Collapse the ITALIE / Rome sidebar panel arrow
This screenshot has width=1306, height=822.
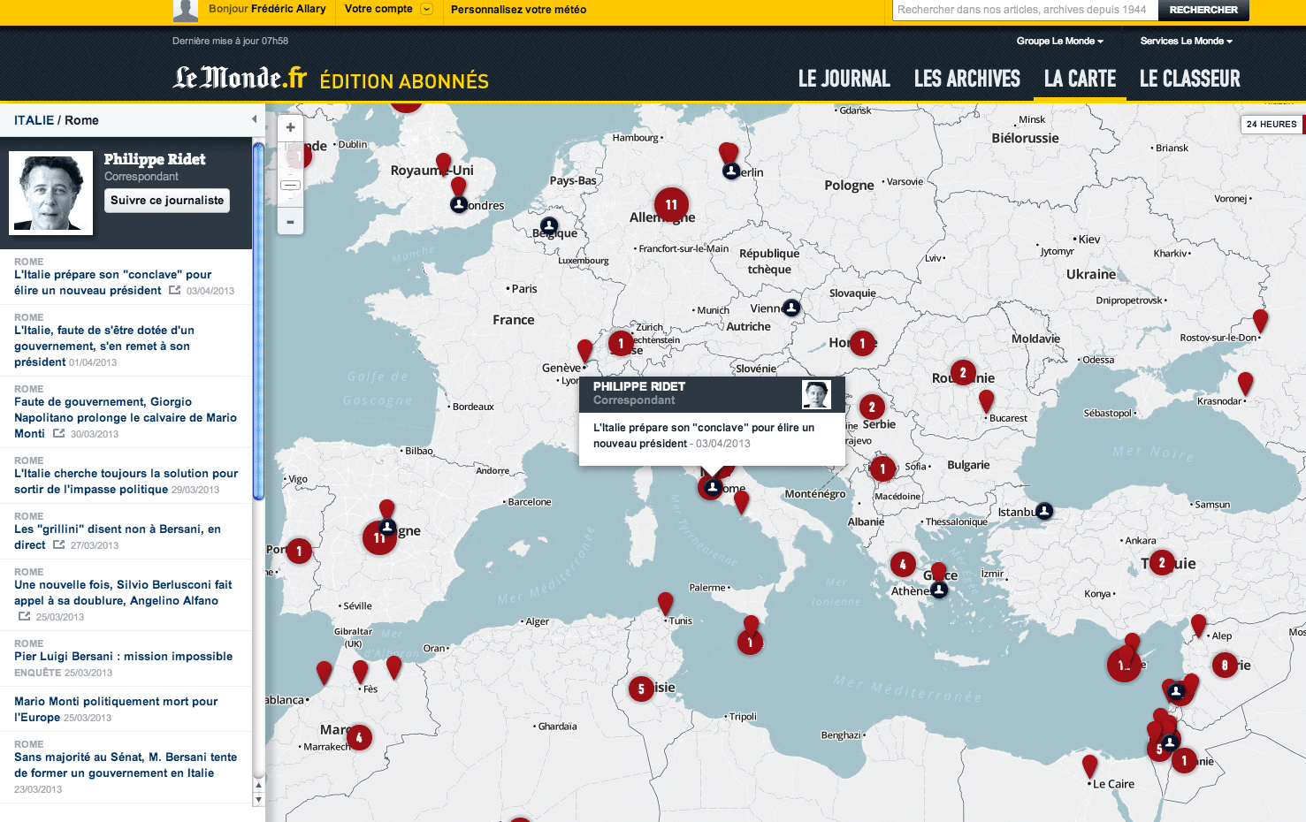point(254,119)
